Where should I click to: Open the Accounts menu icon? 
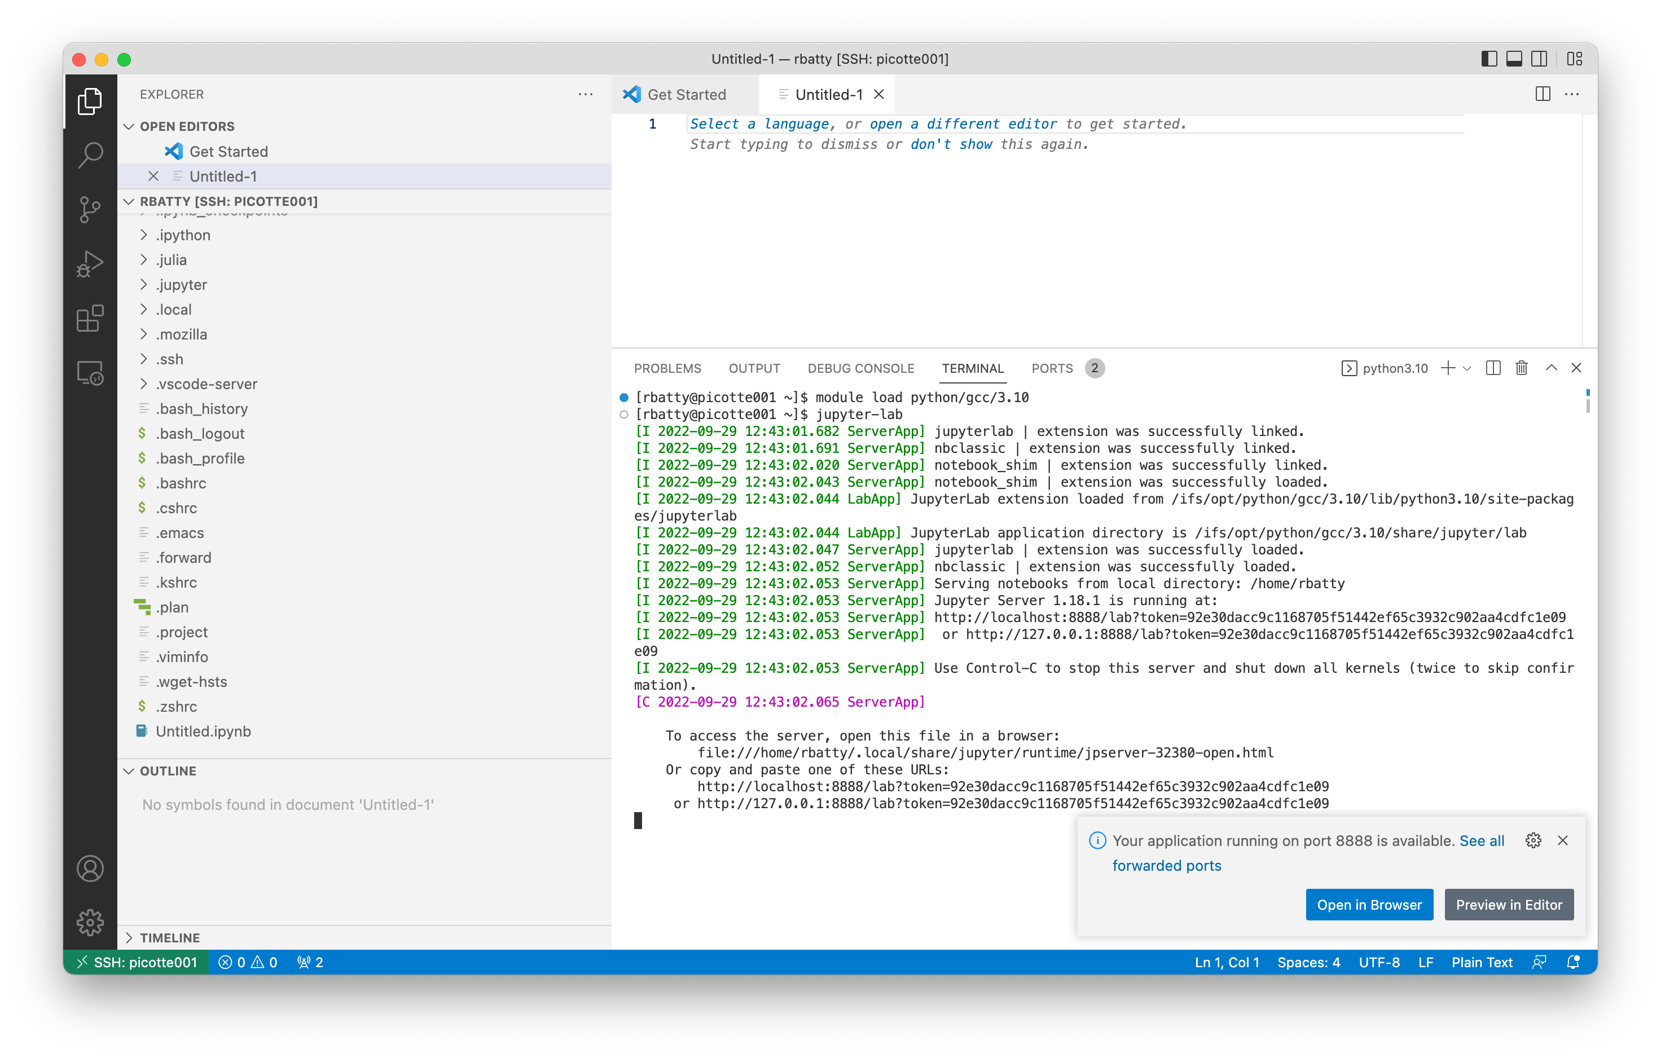90,869
